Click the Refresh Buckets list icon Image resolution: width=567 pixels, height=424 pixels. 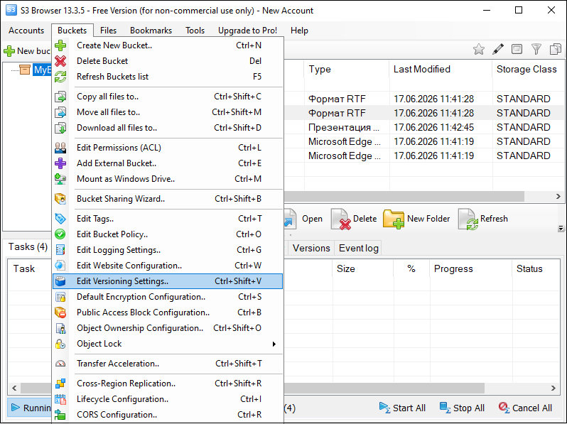60,77
